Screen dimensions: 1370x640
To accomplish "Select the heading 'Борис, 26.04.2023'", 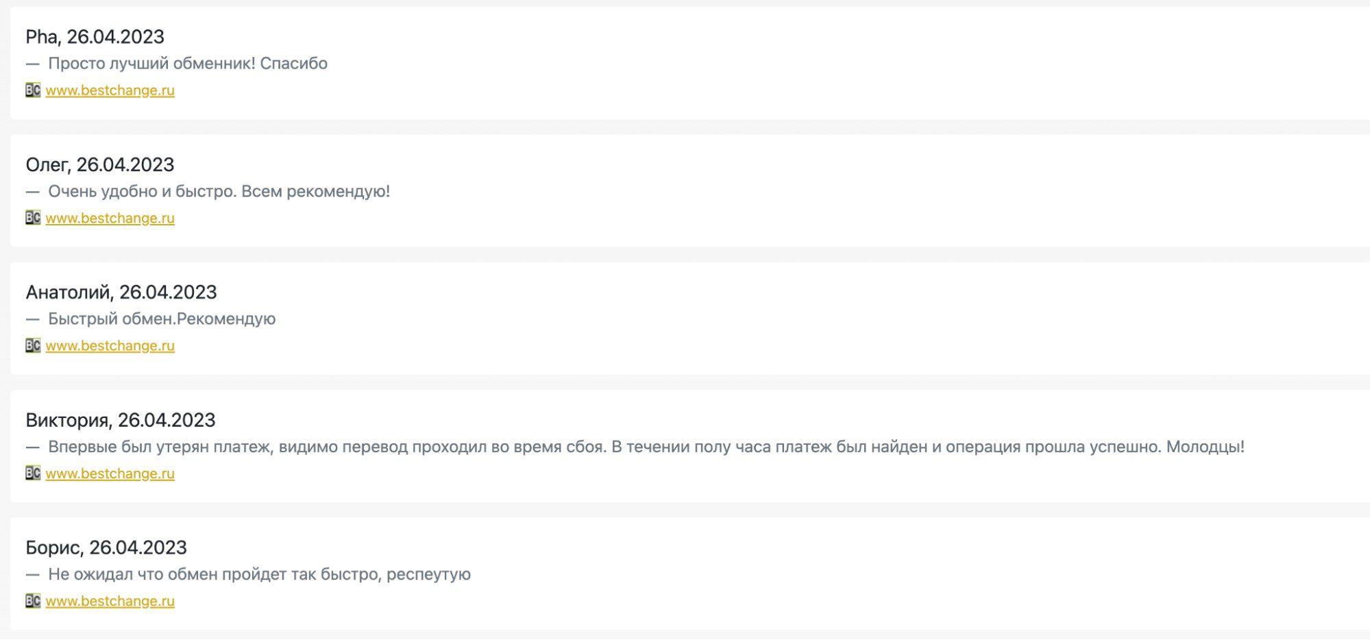I will tap(106, 547).
